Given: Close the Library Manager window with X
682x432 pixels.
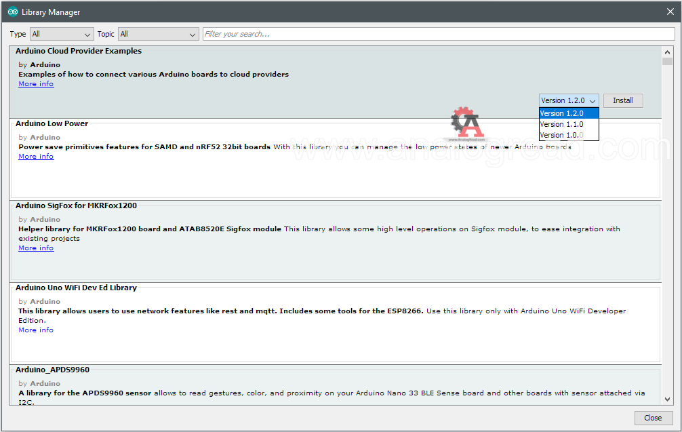Looking at the screenshot, I should tap(670, 12).
